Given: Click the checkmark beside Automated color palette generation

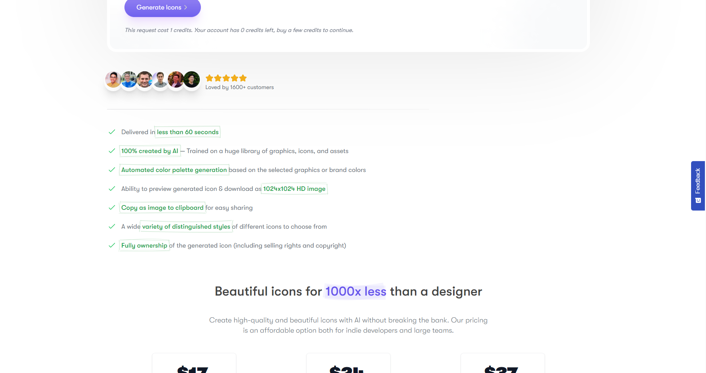Looking at the screenshot, I should [x=112, y=170].
